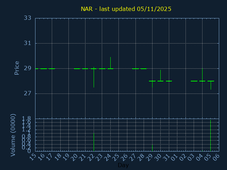Click the Day axis label at bottom

click(x=123, y=165)
